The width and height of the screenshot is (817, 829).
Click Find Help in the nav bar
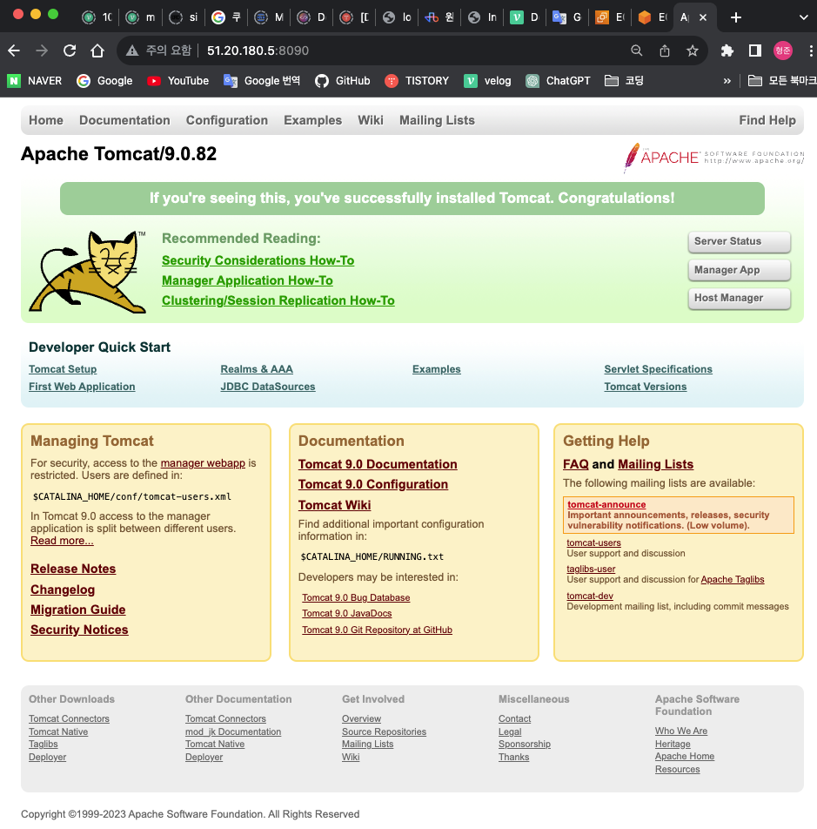click(x=767, y=120)
